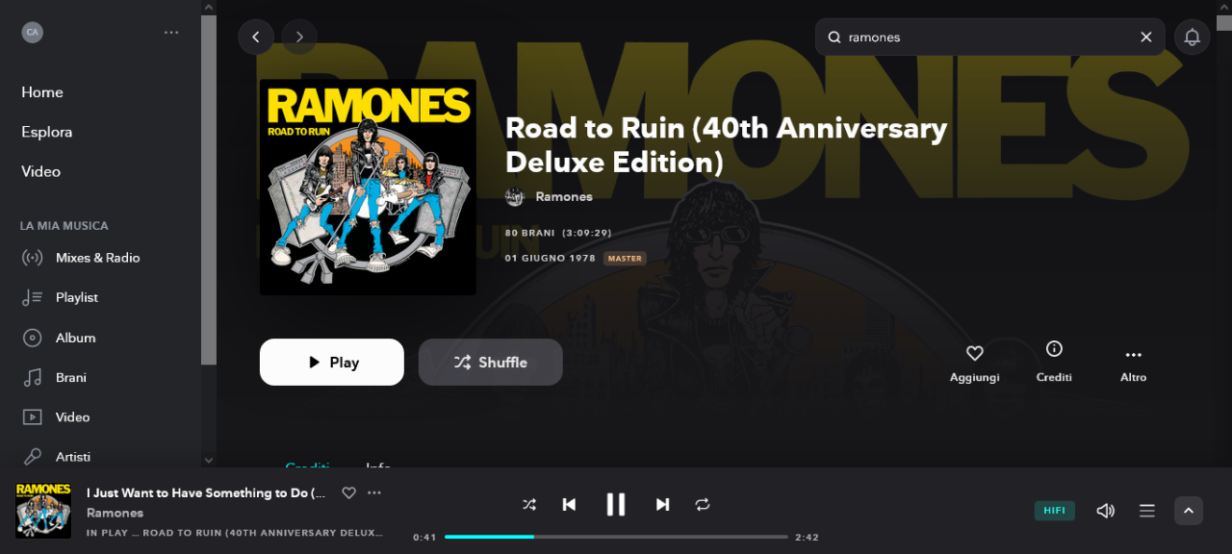Image resolution: width=1232 pixels, height=554 pixels.
Task: Seek on the track progress bar
Action: (616, 537)
